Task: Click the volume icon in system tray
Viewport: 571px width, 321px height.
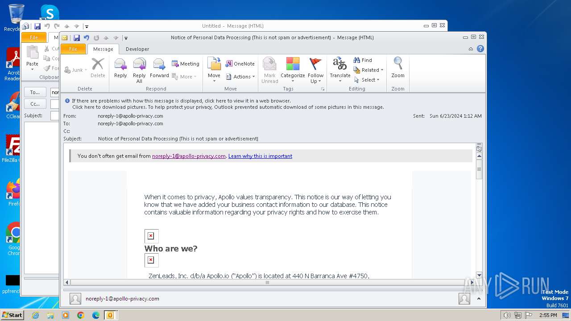Action: point(507,315)
